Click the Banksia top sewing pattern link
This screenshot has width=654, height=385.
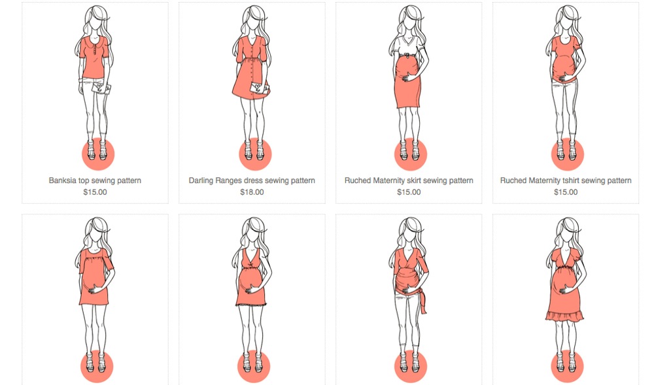point(95,180)
